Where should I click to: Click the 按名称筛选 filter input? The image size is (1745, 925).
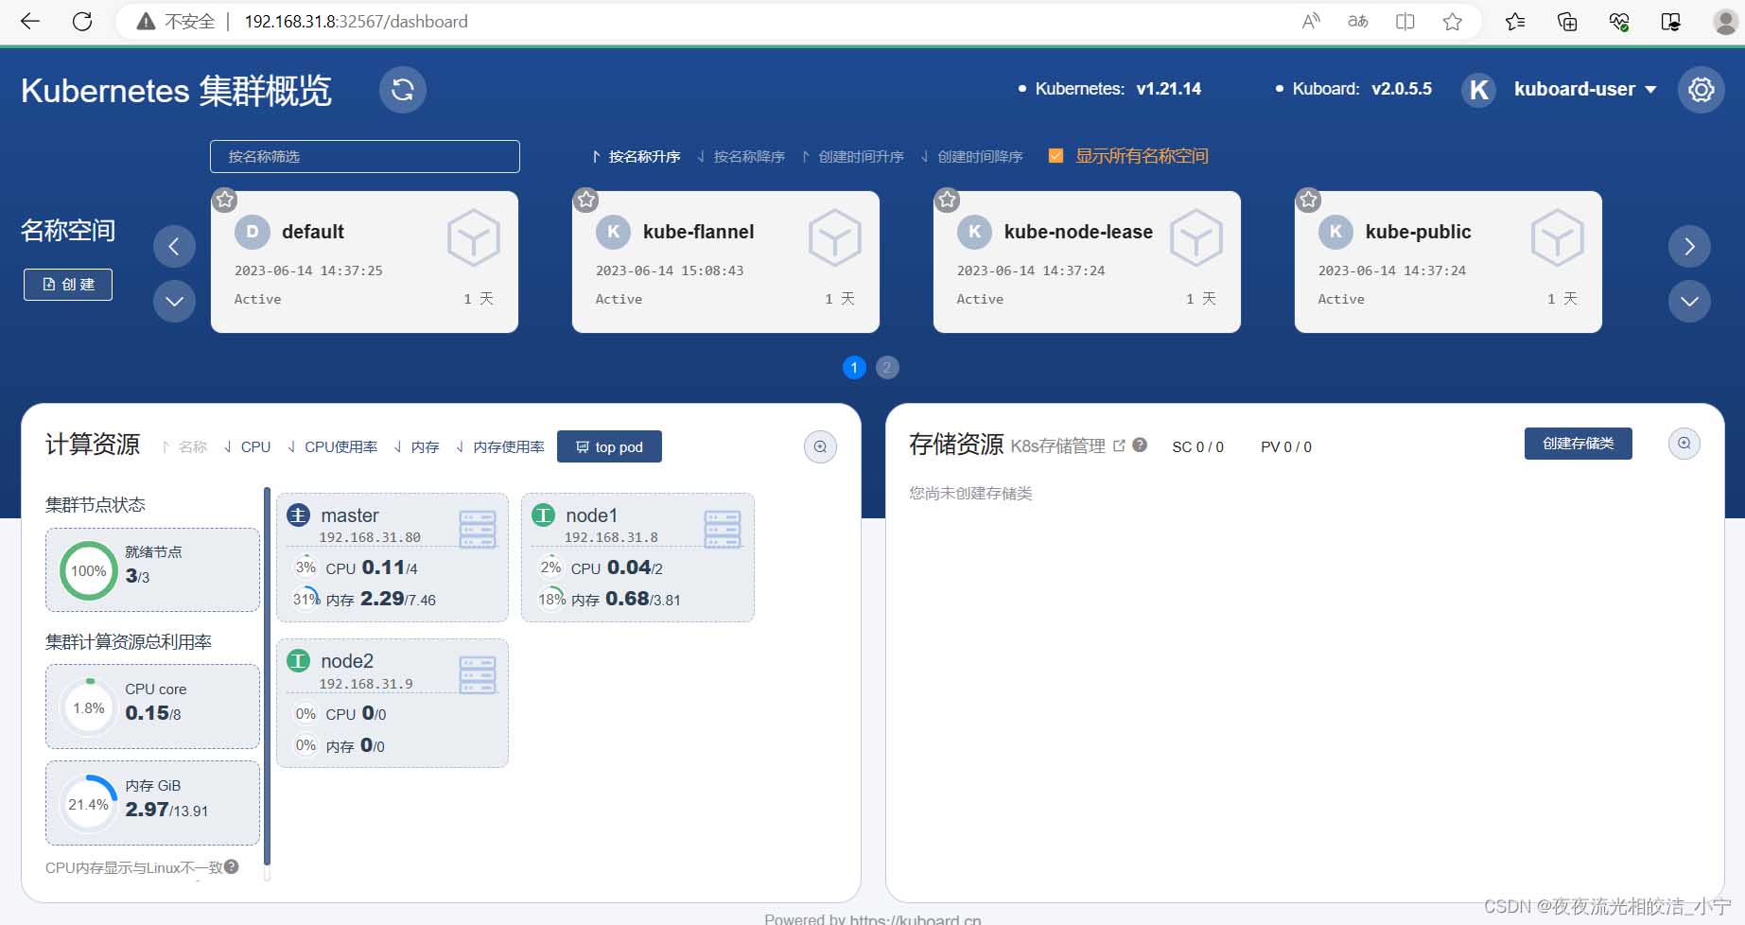point(364,156)
